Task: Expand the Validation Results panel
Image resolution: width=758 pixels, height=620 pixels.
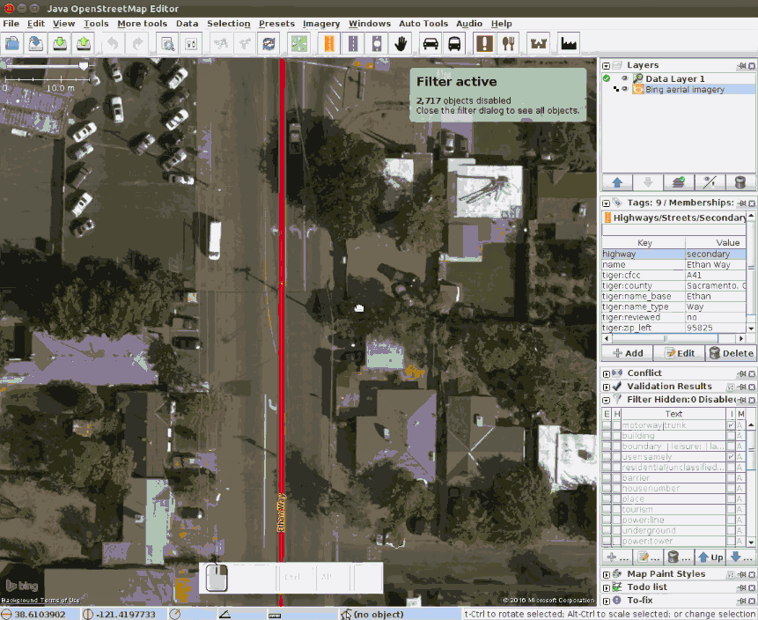Action: (x=606, y=386)
